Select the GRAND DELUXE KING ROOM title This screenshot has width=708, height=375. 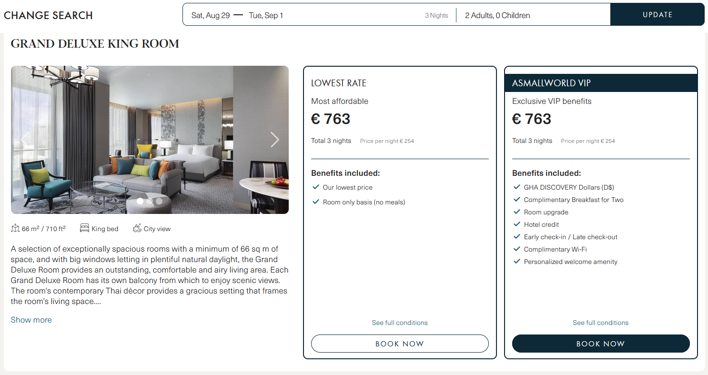tap(95, 43)
